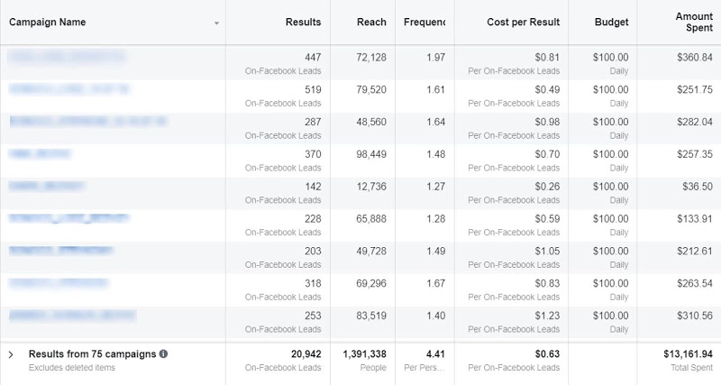
Task: Open the campaign name with 253 results
Action: click(72, 316)
